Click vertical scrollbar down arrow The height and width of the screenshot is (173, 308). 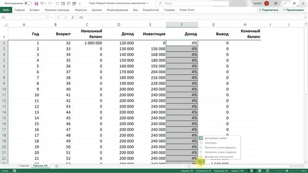[x=306, y=162]
